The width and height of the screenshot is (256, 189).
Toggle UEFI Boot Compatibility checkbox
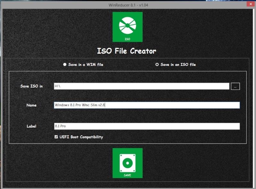coord(56,137)
